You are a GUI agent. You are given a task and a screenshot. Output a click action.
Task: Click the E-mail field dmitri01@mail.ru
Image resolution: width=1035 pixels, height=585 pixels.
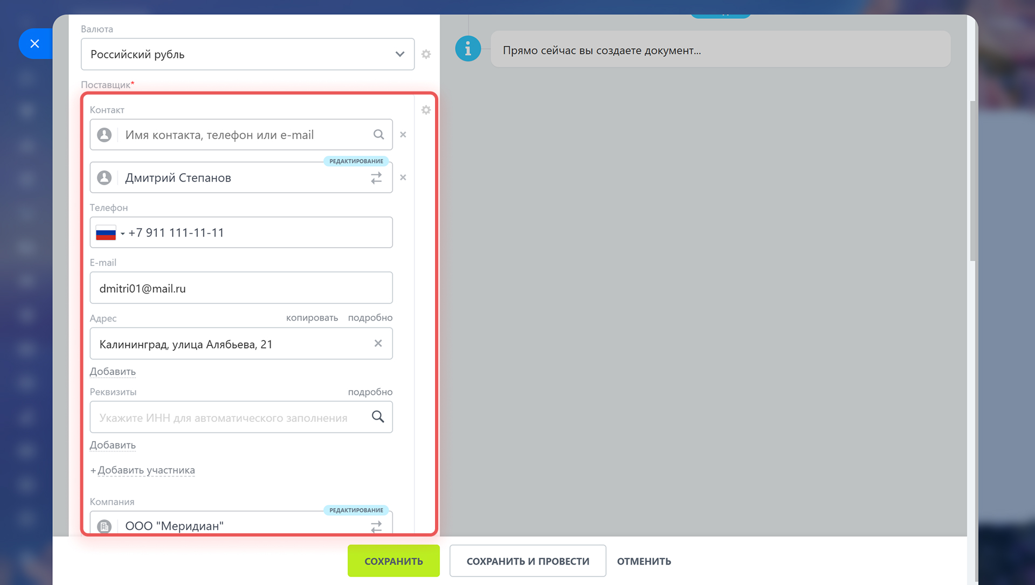tap(241, 288)
